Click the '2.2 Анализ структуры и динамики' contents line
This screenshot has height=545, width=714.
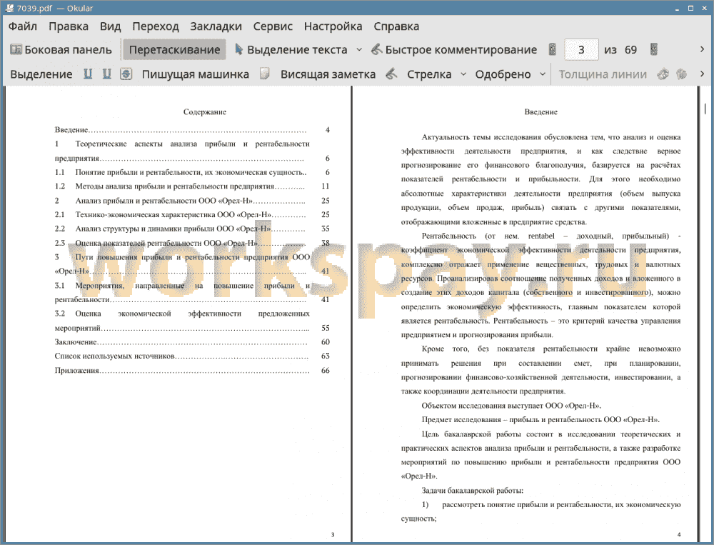(191, 229)
